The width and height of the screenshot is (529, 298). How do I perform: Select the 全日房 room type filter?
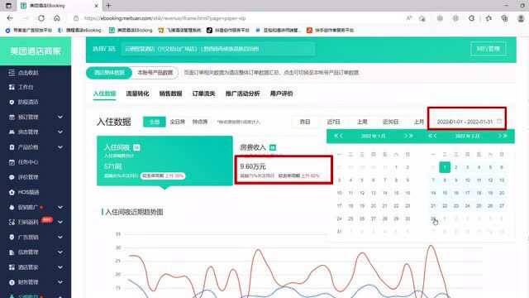coord(177,122)
